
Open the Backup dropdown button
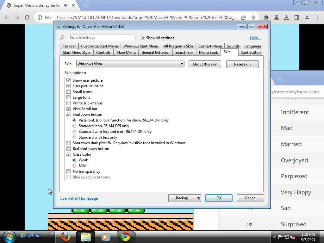click(x=184, y=198)
